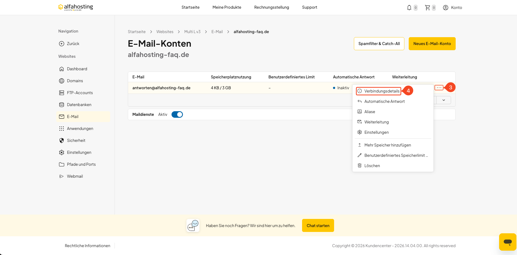
Task: Open the floating chat widget icon
Action: click(508, 242)
